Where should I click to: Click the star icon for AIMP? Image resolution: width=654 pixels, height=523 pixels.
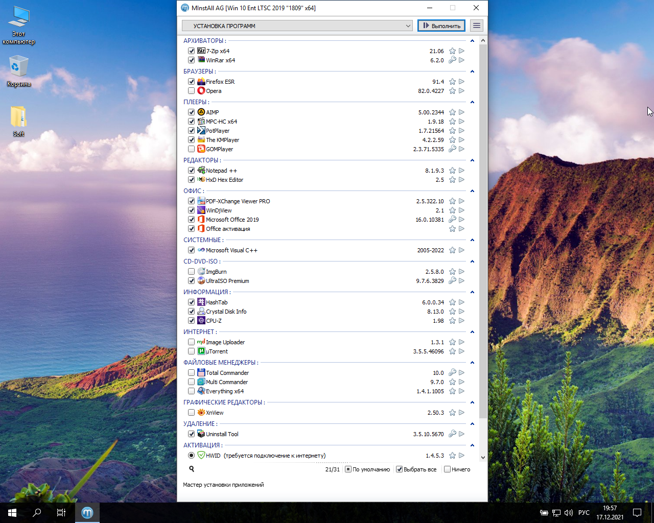(x=452, y=112)
